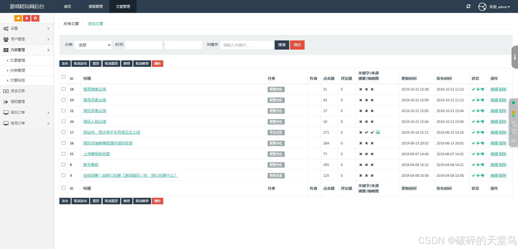The image size is (518, 249).
Task: Open article link 租号商家必读
Action: tap(95, 89)
